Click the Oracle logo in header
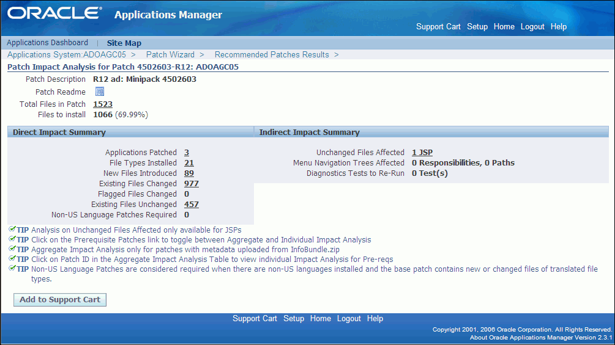Viewport: 615px width, 345px height. [54, 13]
